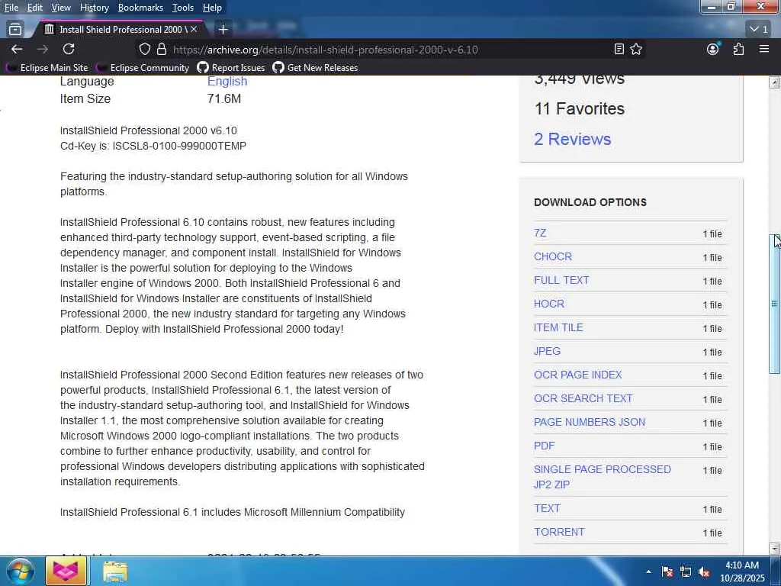Open network status tray icon

[686, 572]
